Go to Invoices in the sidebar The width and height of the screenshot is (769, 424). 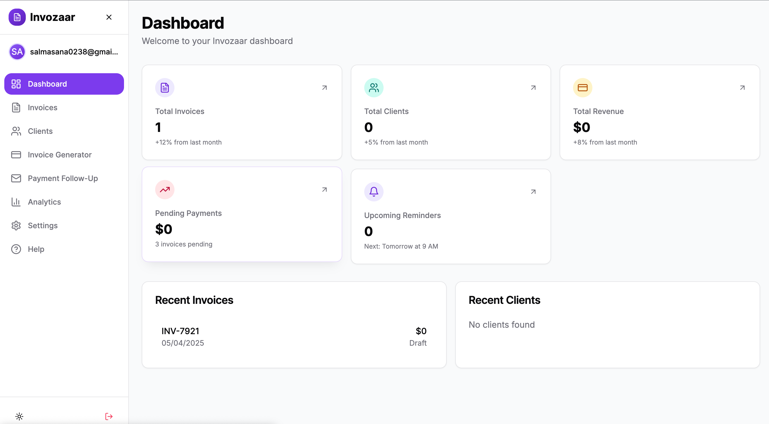42,108
